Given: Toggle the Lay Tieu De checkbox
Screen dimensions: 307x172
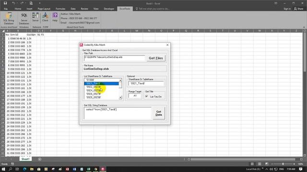Looking at the screenshot, I should click(x=146, y=97).
